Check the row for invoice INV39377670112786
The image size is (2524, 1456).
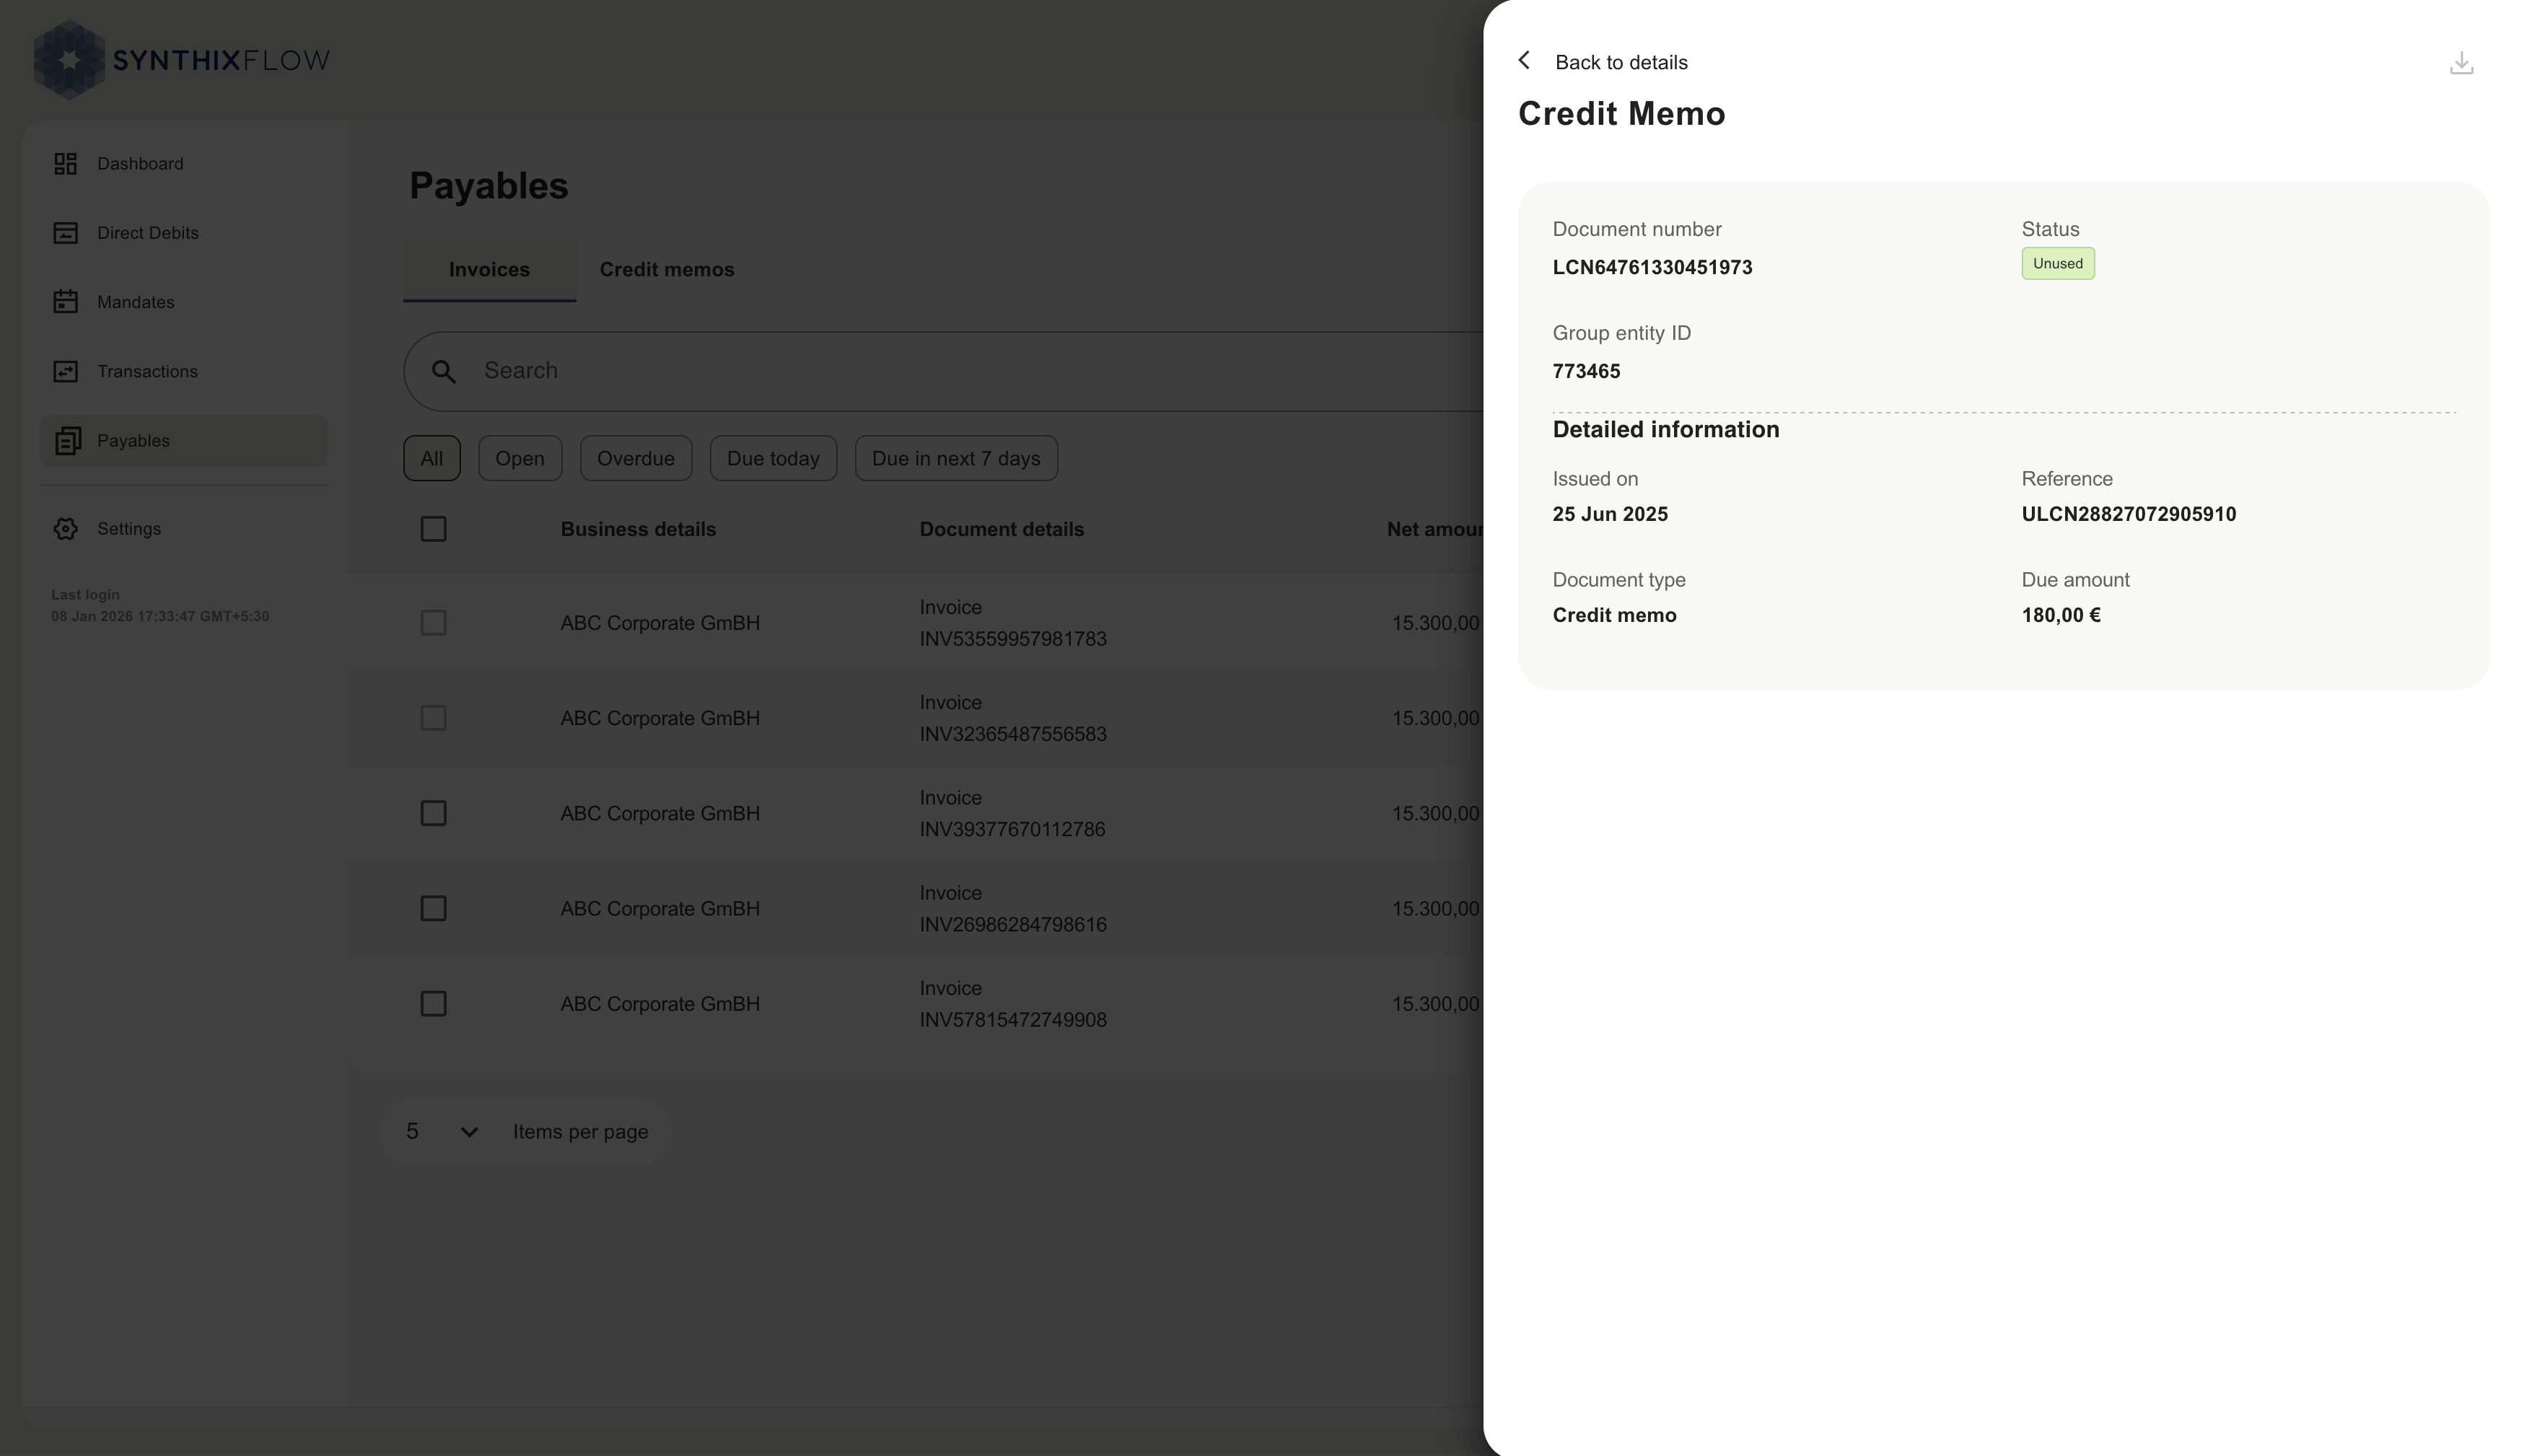[x=433, y=813]
